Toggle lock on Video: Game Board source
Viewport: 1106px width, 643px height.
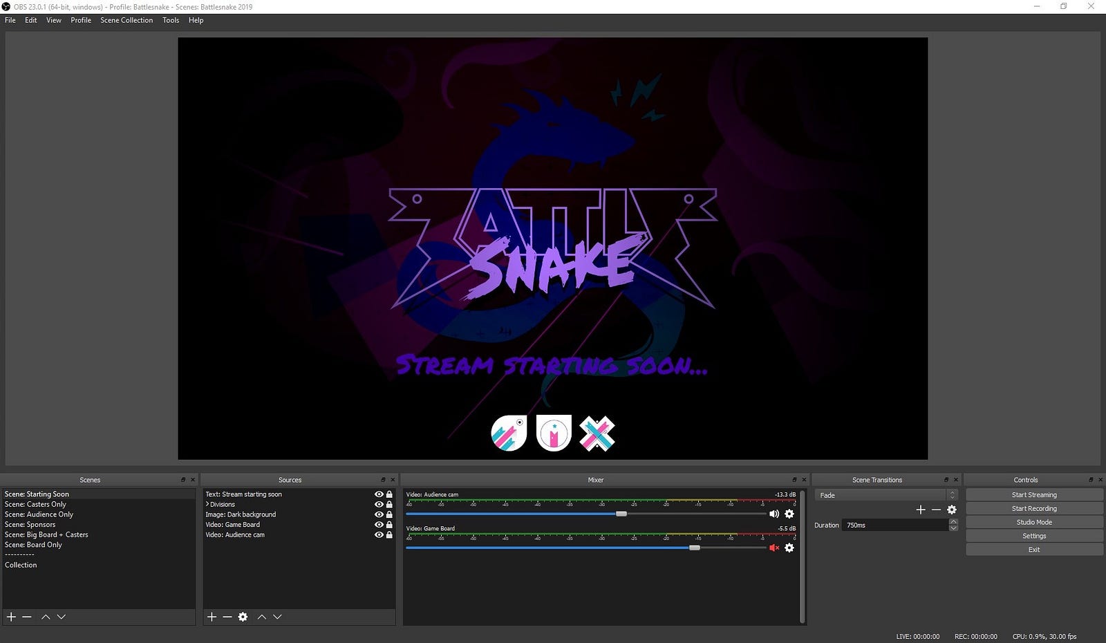click(389, 525)
